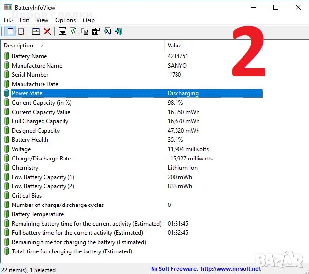
Task: Open Advanced Options window icon in toolbar
Action: click(36, 32)
